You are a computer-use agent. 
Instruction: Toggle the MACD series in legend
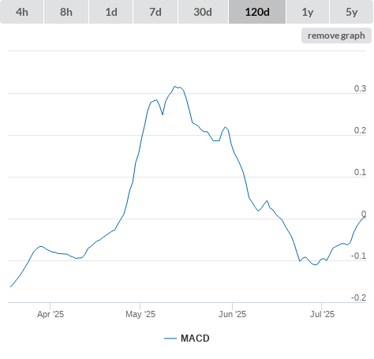[x=195, y=338]
